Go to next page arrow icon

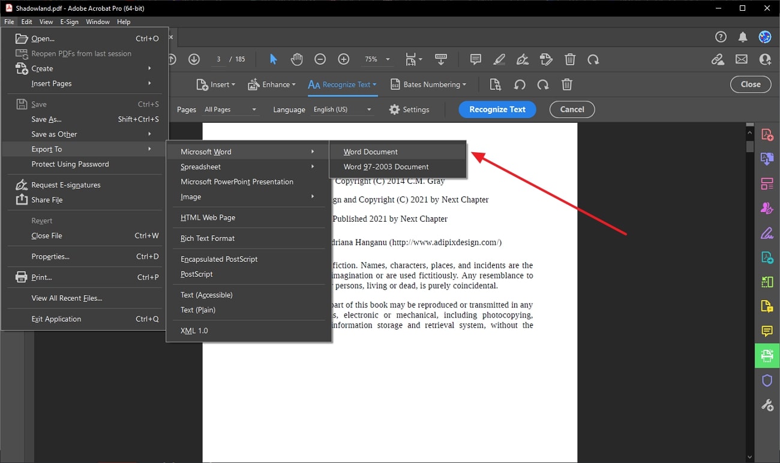coord(194,59)
